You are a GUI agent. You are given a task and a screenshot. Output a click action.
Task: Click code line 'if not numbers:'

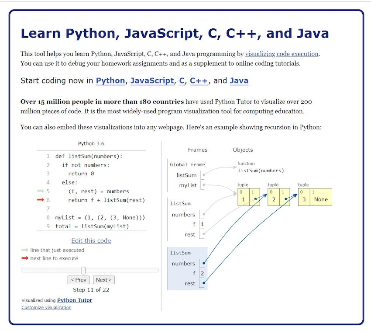[86, 165]
